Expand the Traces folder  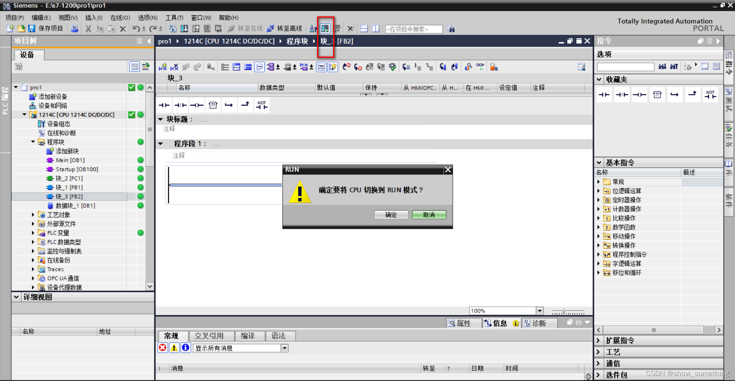33,269
